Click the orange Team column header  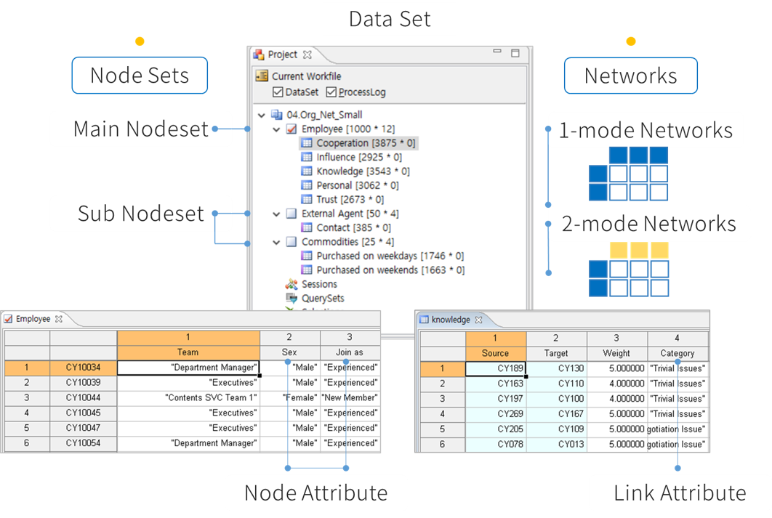point(188,352)
